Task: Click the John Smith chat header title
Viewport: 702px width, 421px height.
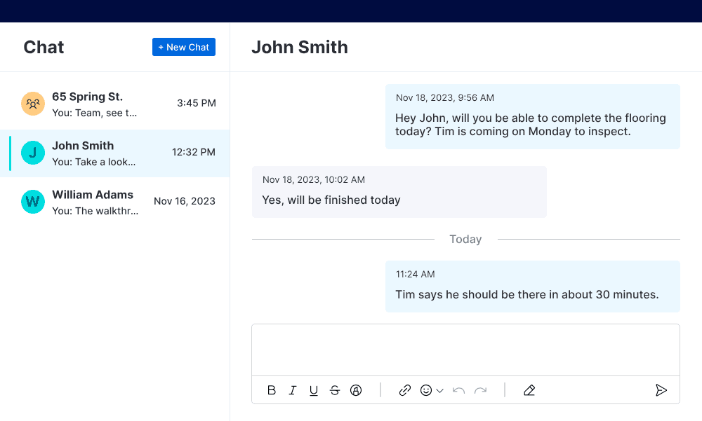Action: [300, 47]
